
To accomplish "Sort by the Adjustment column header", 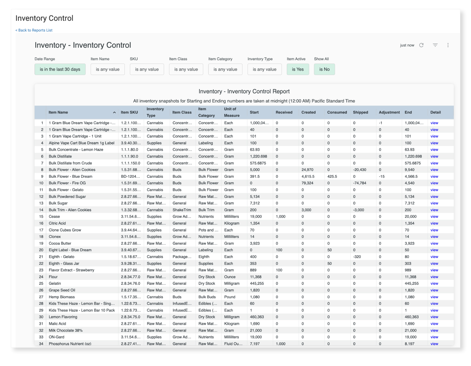I will point(389,112).
